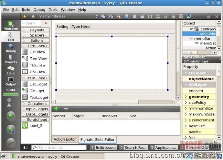The height and width of the screenshot is (160, 223).
Task: Select label_2 in the Scratchpad
Action: pyautogui.click(x=32, y=126)
